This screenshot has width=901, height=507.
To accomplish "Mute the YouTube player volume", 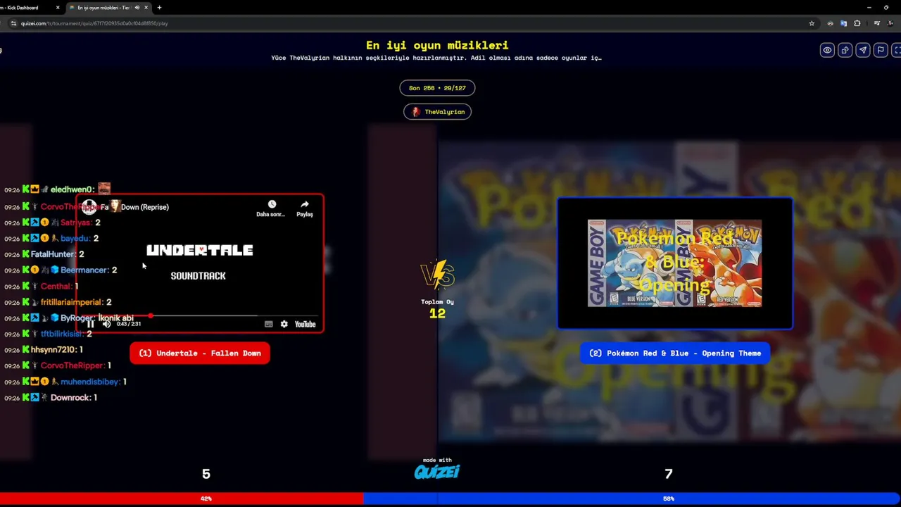I will click(x=106, y=324).
